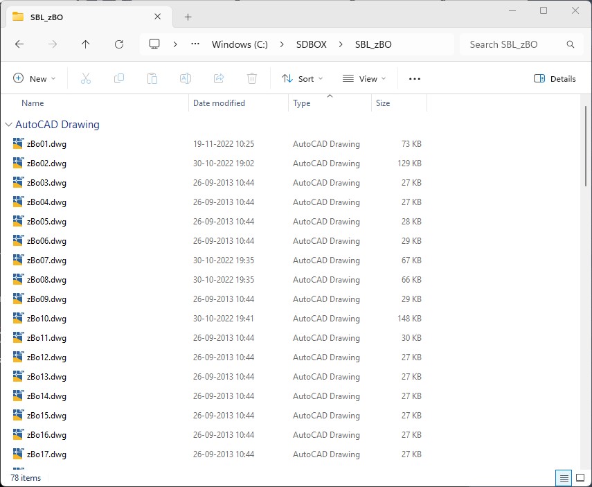
Task: Click the Rename icon in toolbar
Action: coord(186,78)
